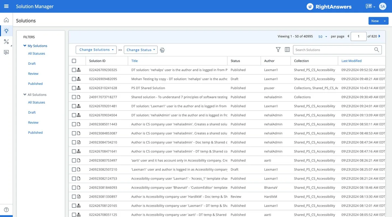
Task: Click the Search Solutions input field
Action: point(333,50)
